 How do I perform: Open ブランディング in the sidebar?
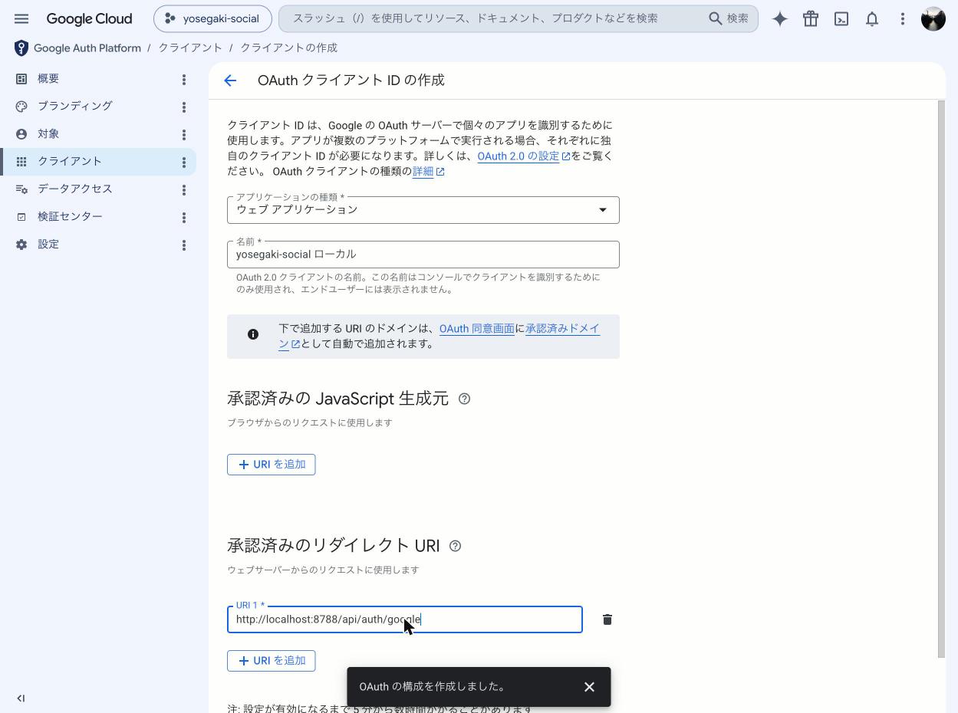75,107
